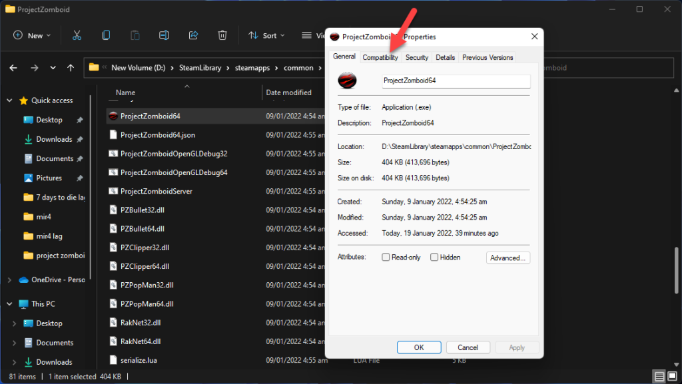This screenshot has height=384, width=682.
Task: Open Desktop under Quick access
Action: click(49, 120)
